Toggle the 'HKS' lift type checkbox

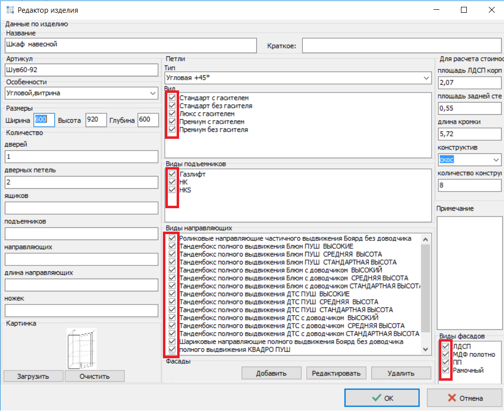click(x=172, y=190)
